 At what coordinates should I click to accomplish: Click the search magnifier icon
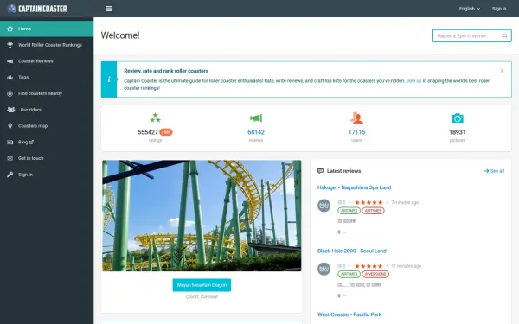pyautogui.click(x=505, y=35)
